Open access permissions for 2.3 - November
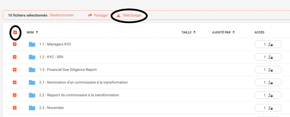The width and height of the screenshot is (290, 117). (268, 108)
